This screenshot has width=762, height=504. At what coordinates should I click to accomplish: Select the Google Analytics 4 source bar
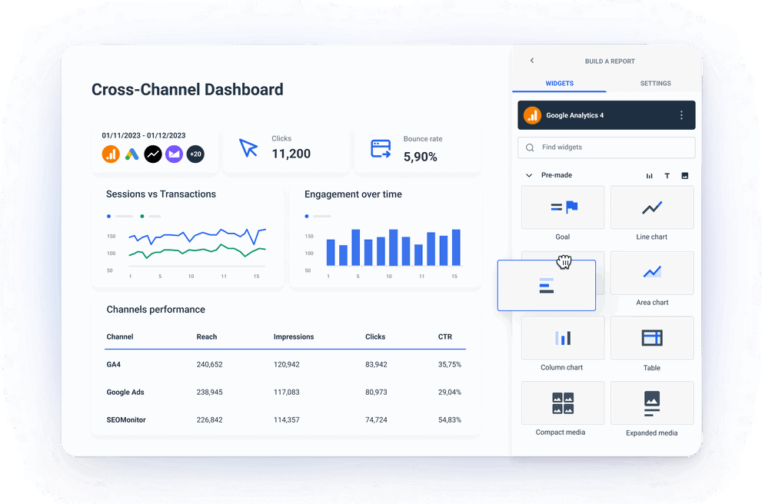coord(606,115)
